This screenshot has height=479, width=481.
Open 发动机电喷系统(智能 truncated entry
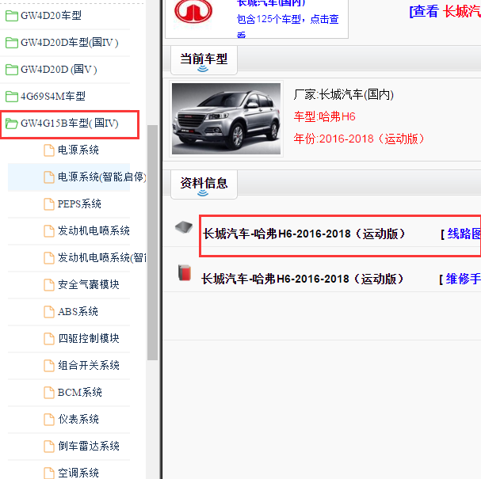(102, 258)
